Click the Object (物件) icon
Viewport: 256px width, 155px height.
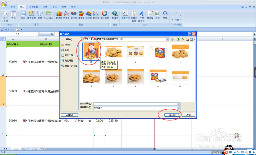157,14
